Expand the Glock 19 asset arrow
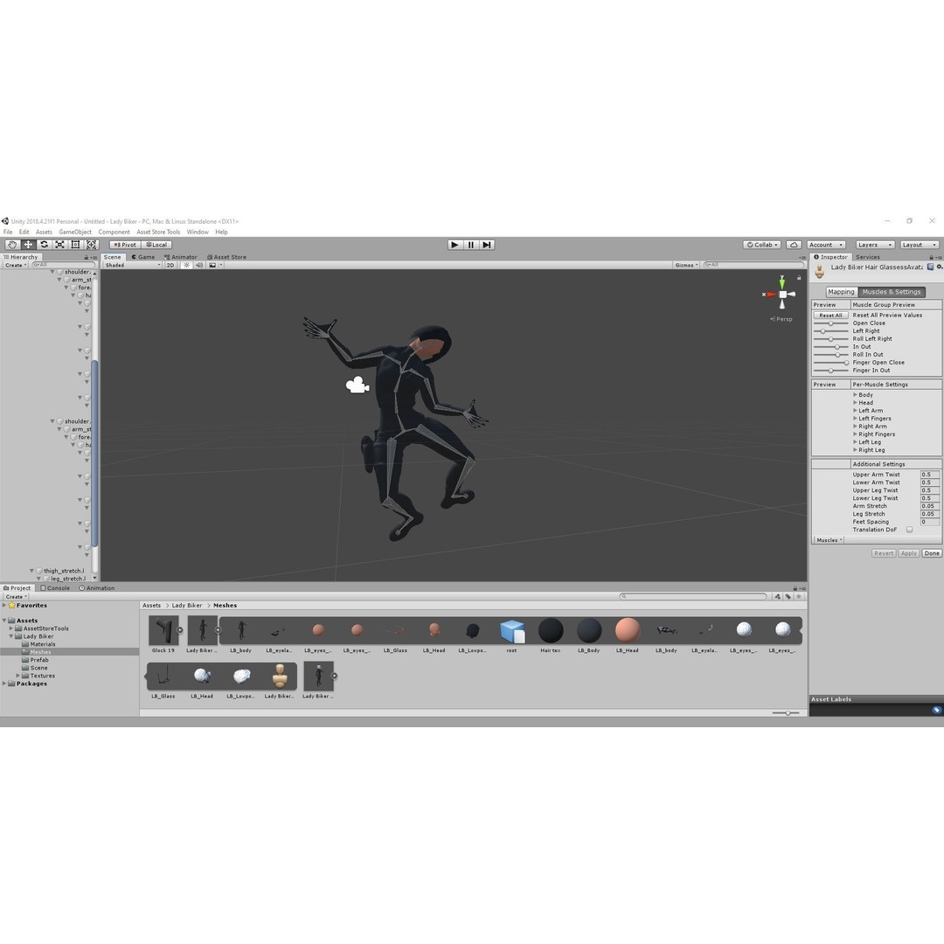This screenshot has height=944, width=944. click(x=179, y=630)
